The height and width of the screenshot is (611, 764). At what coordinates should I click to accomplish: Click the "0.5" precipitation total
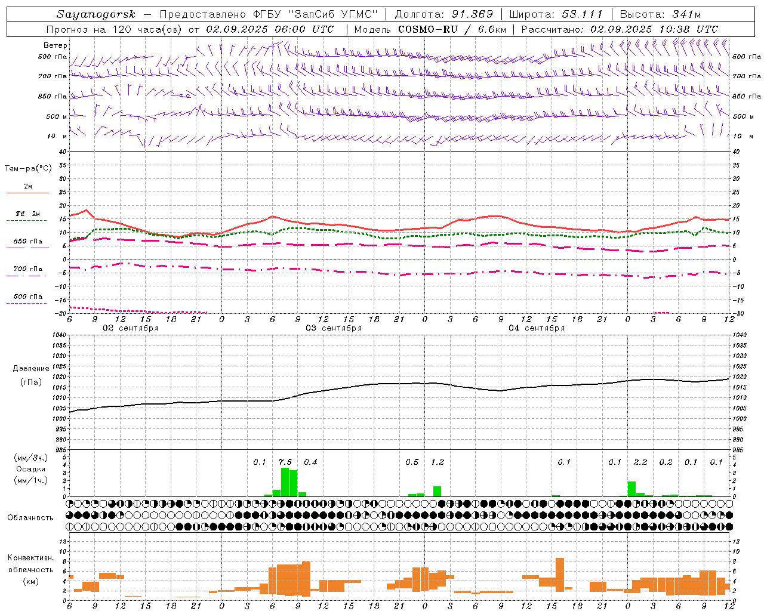[x=412, y=462]
